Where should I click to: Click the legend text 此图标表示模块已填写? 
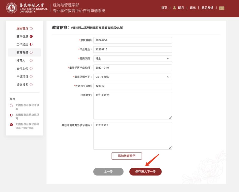[27, 117]
